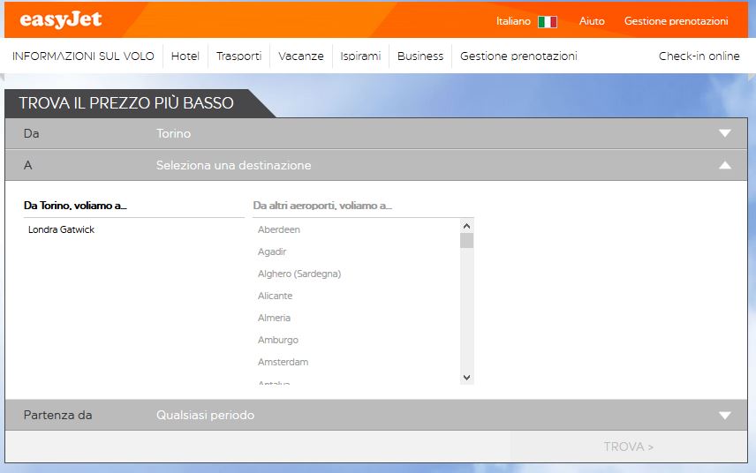The image size is (756, 473).
Task: Collapse the destination list with the up arrow
Action: 725,165
